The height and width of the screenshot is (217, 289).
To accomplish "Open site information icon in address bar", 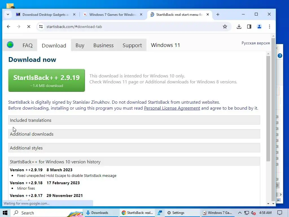I will click(x=41, y=27).
